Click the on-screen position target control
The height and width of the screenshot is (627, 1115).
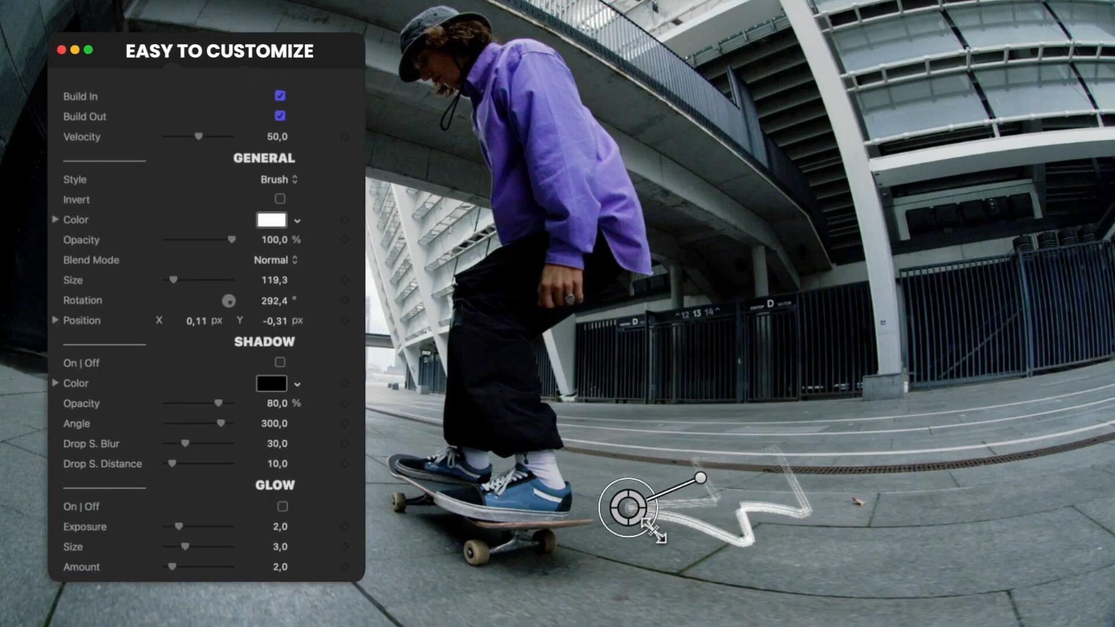628,508
